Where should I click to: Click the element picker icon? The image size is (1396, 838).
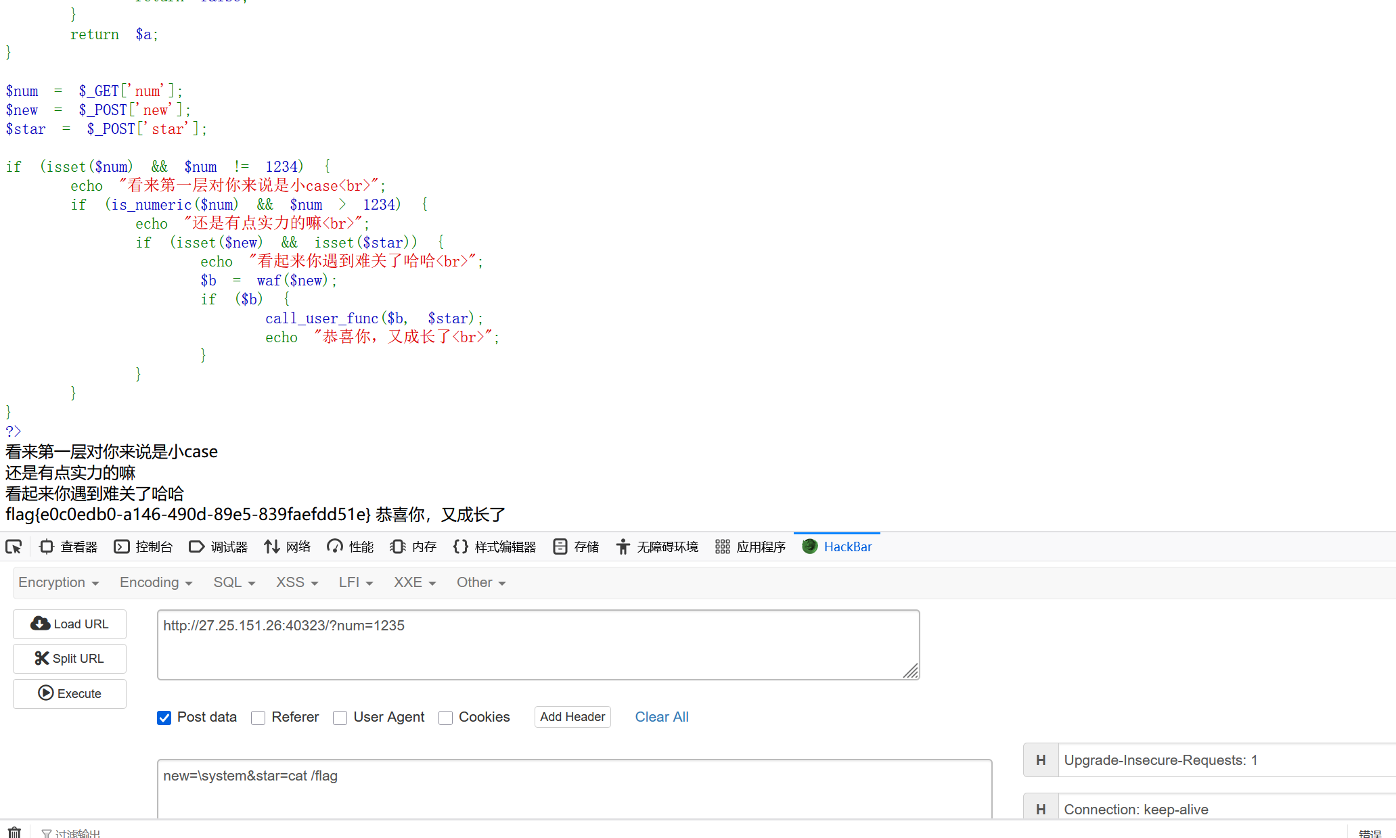click(14, 546)
